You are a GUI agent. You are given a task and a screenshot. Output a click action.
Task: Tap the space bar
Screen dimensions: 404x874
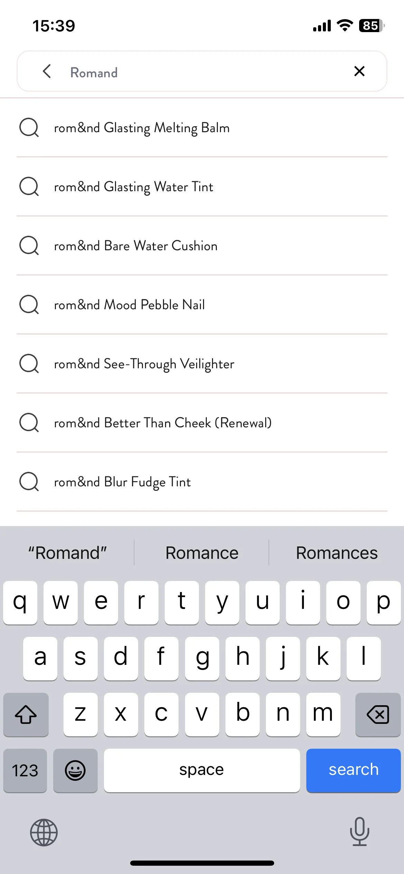point(202,770)
